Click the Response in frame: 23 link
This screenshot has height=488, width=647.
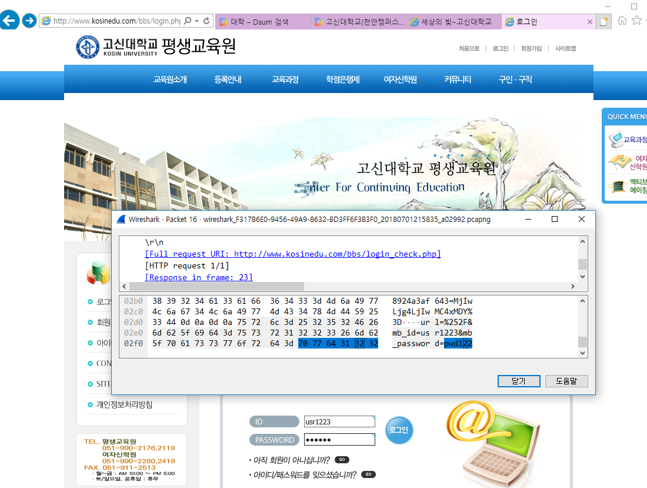point(199,277)
